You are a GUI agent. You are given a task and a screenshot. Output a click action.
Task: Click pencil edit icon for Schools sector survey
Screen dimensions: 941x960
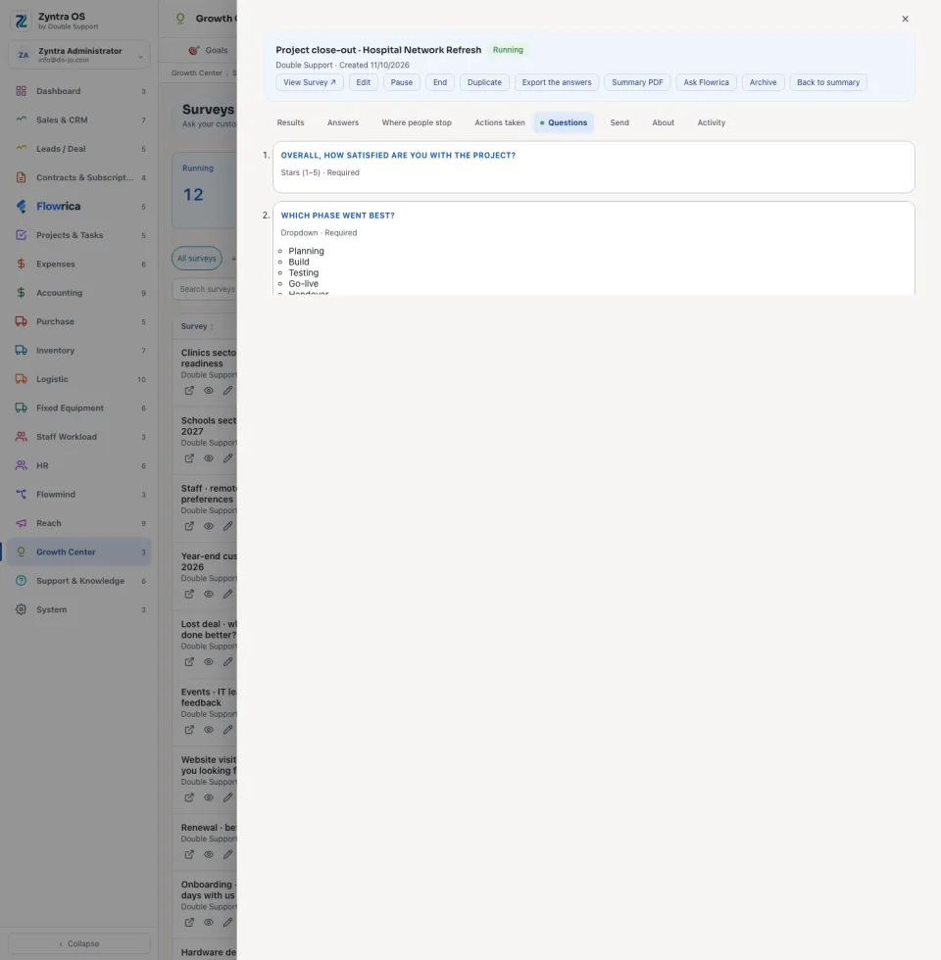point(227,458)
